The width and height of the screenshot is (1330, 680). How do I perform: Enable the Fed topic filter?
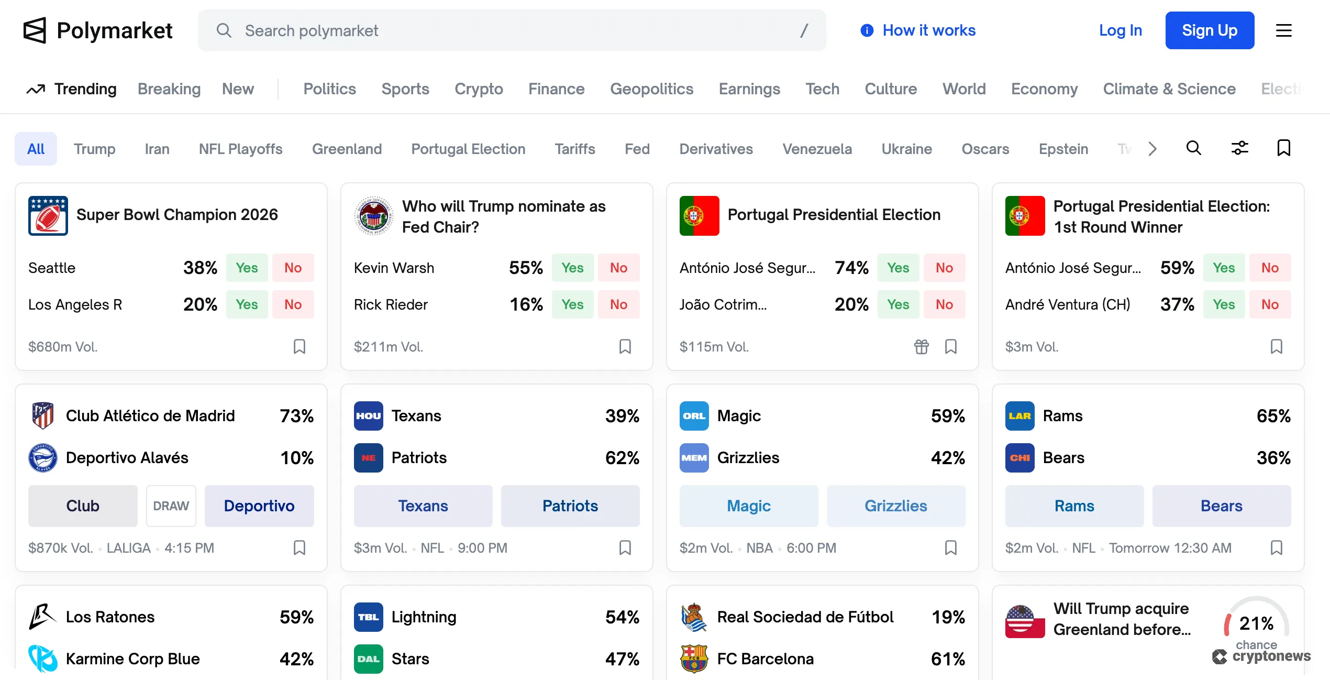pyautogui.click(x=637, y=149)
